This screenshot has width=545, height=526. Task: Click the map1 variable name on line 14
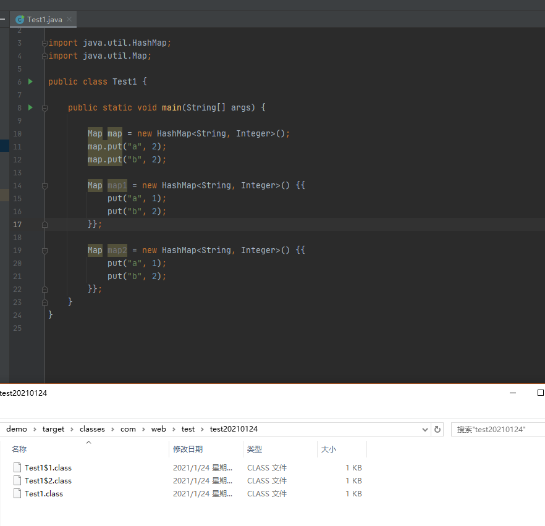pyautogui.click(x=117, y=185)
